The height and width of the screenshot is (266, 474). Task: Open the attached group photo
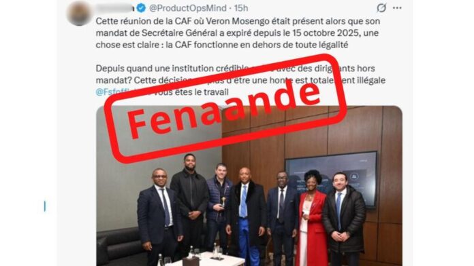[249, 185]
